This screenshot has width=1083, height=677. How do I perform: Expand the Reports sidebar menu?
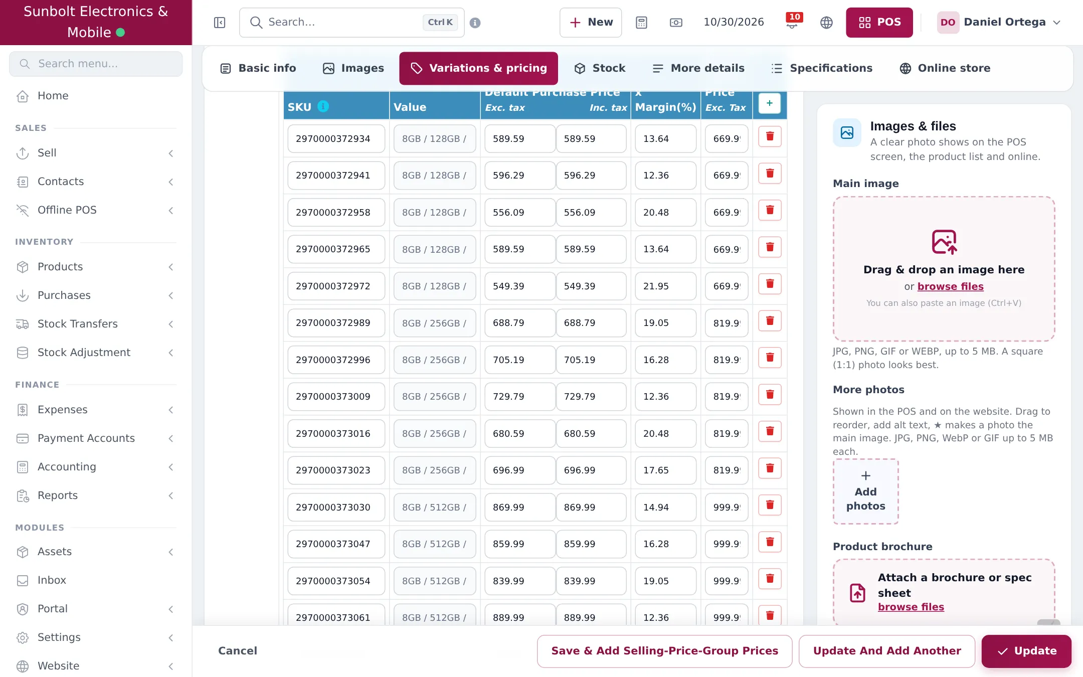point(96,495)
